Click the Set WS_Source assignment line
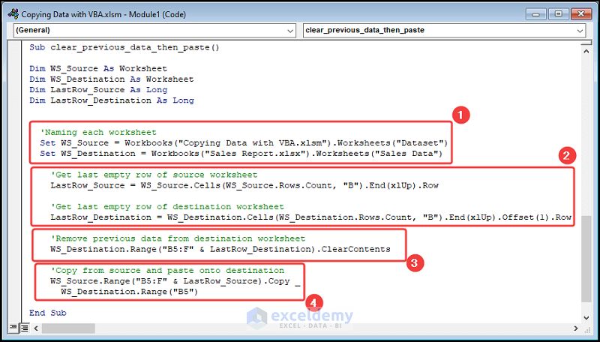Screen dimensions: 600x342 (x=244, y=143)
